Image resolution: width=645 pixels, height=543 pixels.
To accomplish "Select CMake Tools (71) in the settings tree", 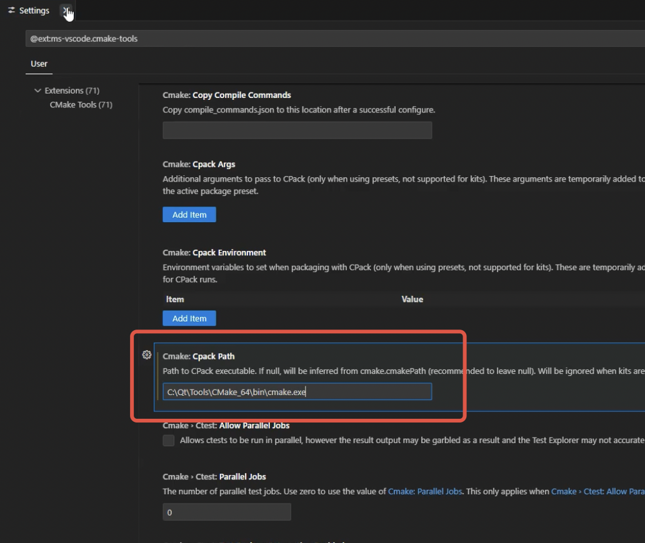I will tap(81, 105).
